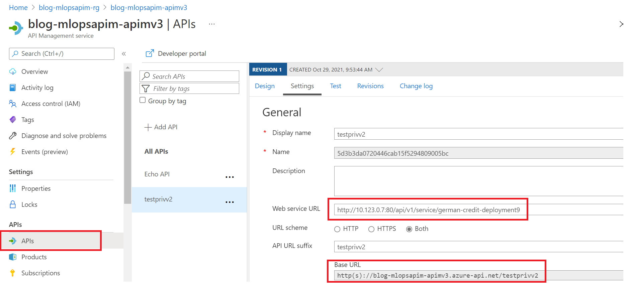Select the HTTPS URL scheme radio button
This screenshot has width=628, height=284.
pyautogui.click(x=371, y=229)
